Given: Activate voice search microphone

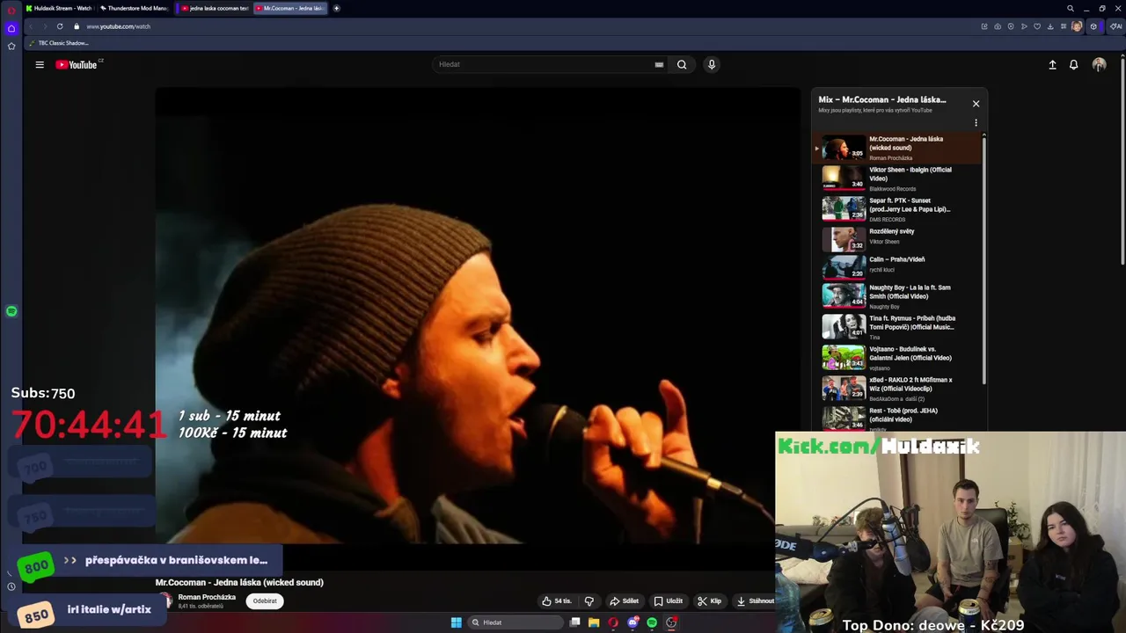Looking at the screenshot, I should [x=712, y=64].
